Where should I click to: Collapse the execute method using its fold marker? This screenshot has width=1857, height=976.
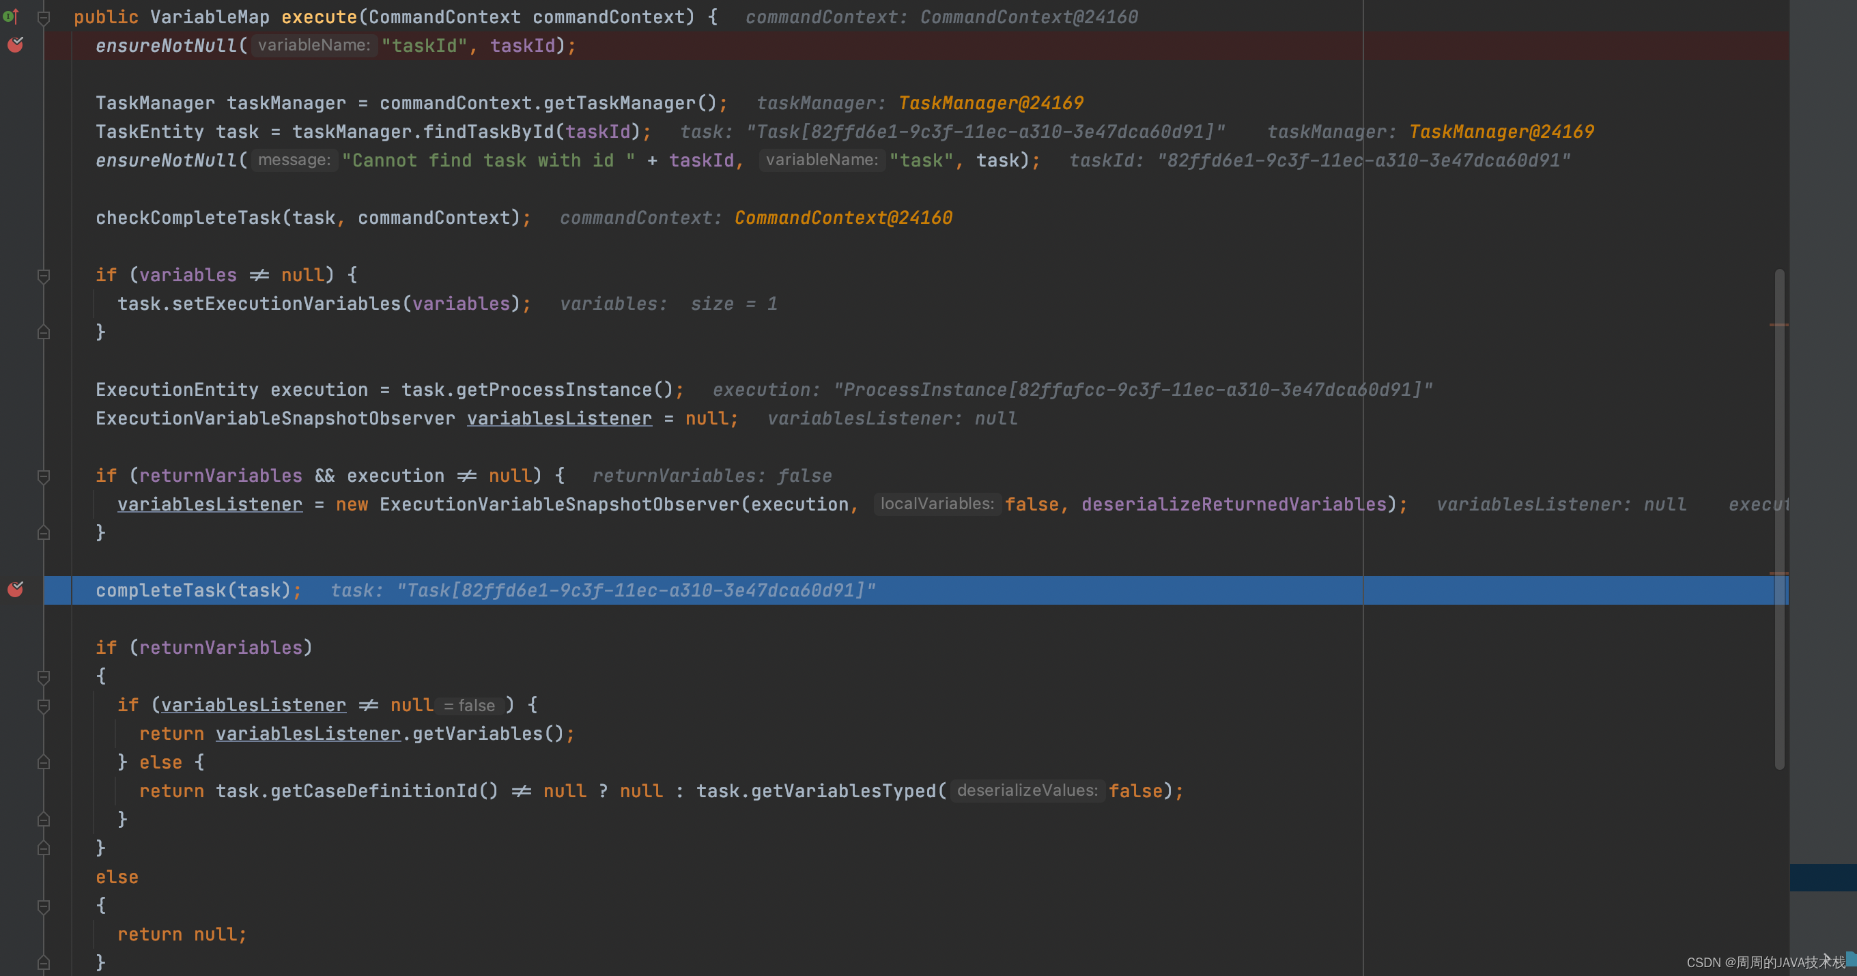43,17
